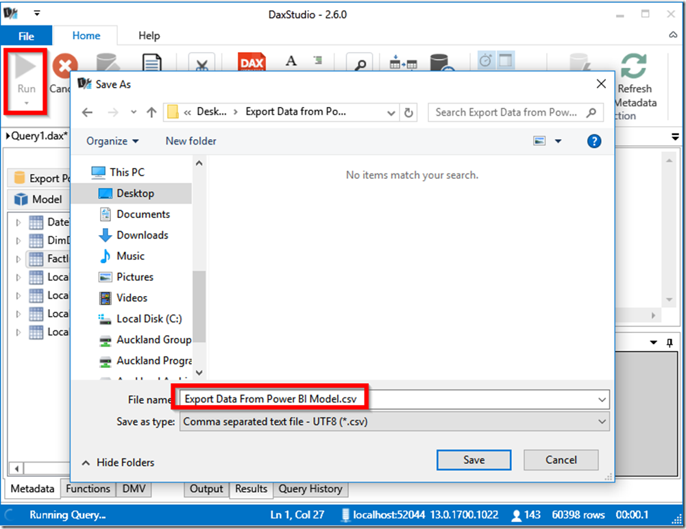Switch to the Functions tab
The image size is (686, 529).
[88, 489]
